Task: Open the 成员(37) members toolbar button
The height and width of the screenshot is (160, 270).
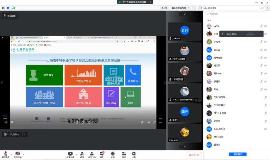Action: coord(92,155)
